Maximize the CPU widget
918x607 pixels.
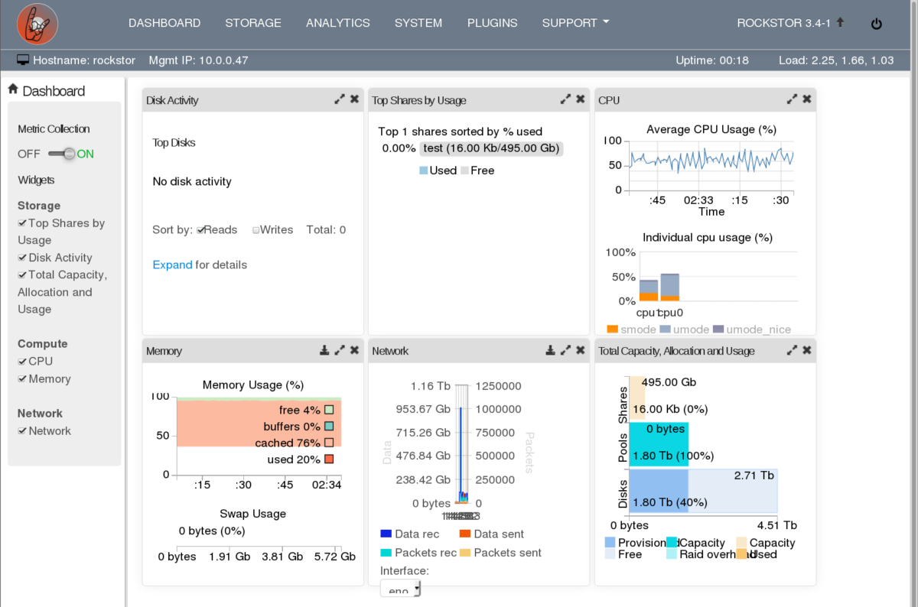(792, 99)
